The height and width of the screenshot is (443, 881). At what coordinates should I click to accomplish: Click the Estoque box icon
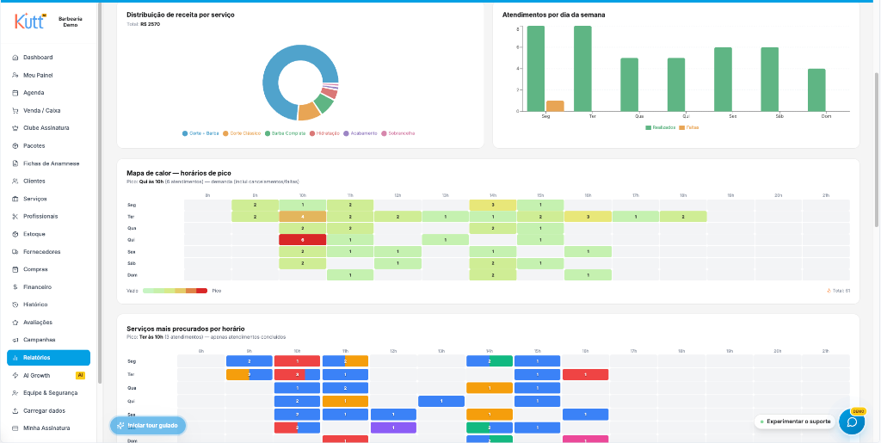tap(15, 234)
